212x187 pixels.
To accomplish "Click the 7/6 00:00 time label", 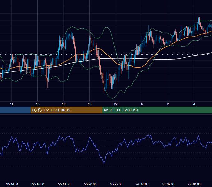I will point(142,184).
